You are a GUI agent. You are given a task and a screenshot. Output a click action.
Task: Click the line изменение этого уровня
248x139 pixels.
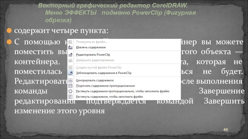point(60,111)
